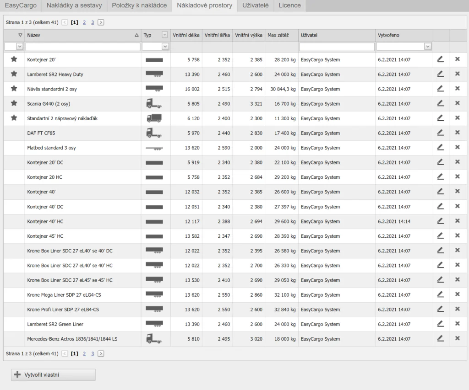
Task: Open the Licence tab
Action: click(x=289, y=5)
